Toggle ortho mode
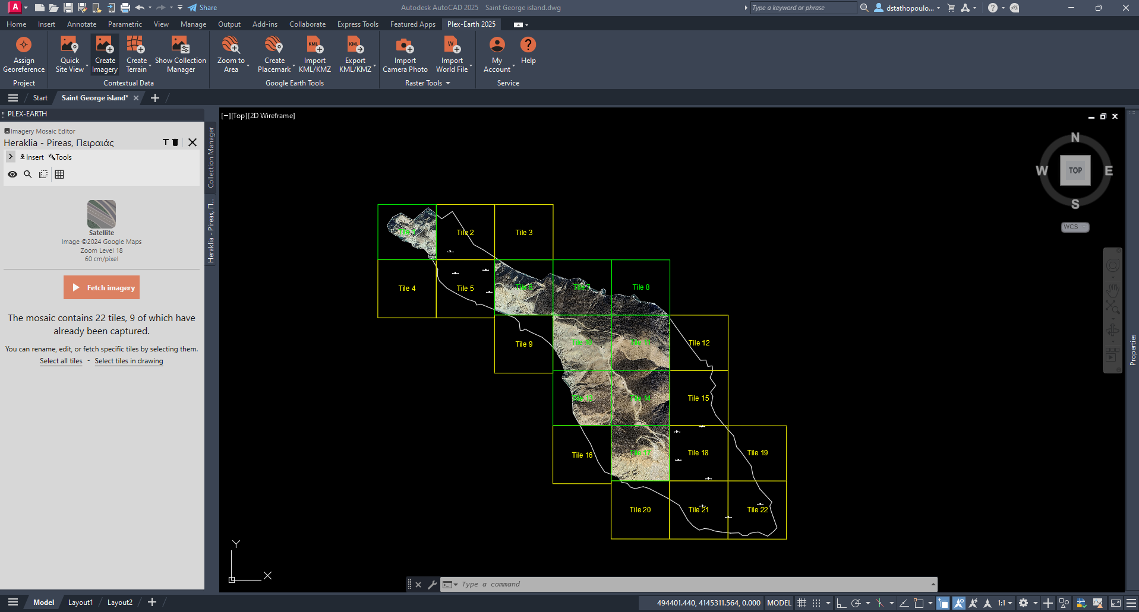This screenshot has height=612, width=1139. tap(841, 603)
